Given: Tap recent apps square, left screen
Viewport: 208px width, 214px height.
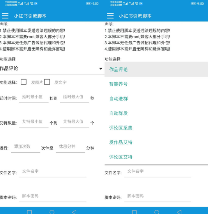Looking at the screenshot, I should click(x=30, y=212).
